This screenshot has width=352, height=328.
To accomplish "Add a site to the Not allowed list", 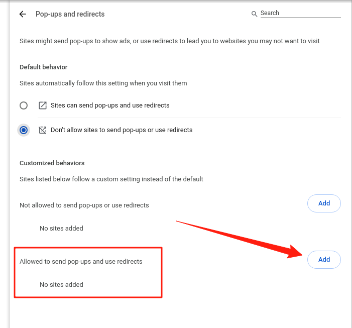I will tap(324, 203).
